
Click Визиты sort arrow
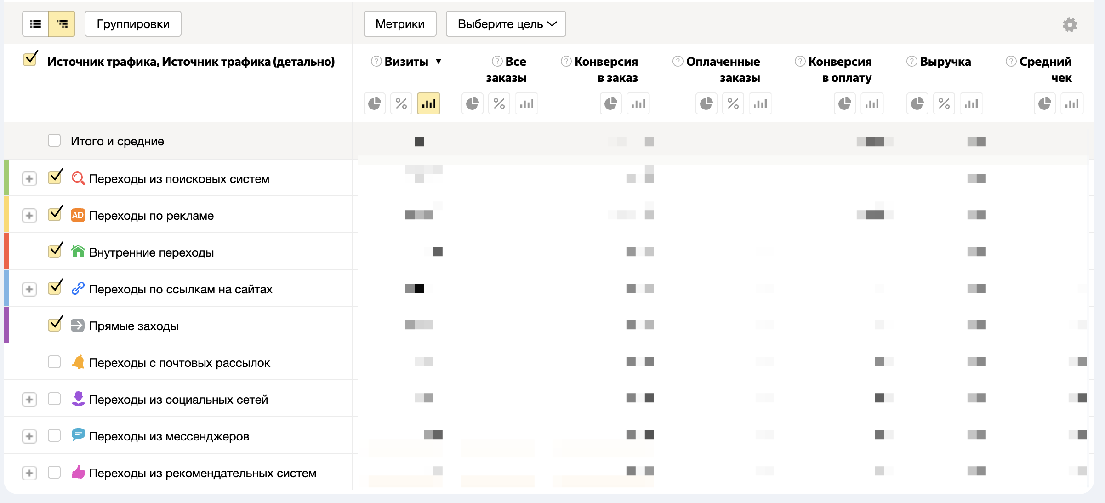pyautogui.click(x=439, y=62)
